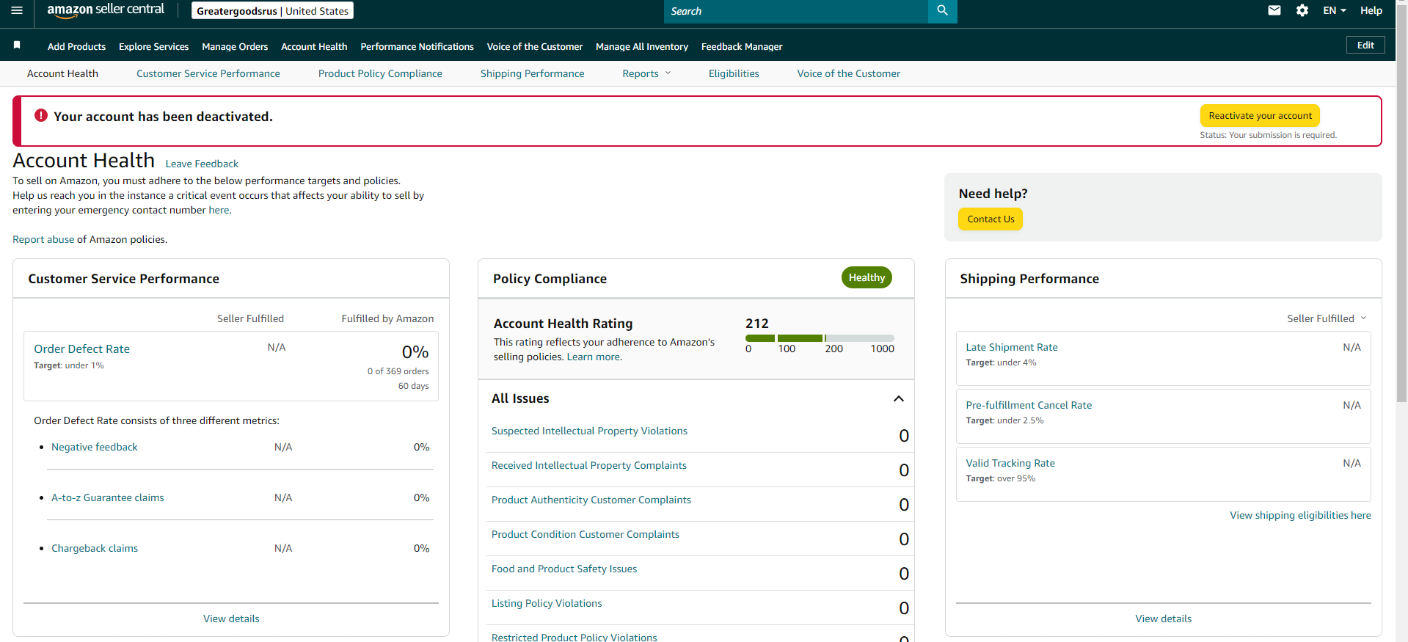
Task: View details for Customer Service Performance
Action: (x=231, y=619)
